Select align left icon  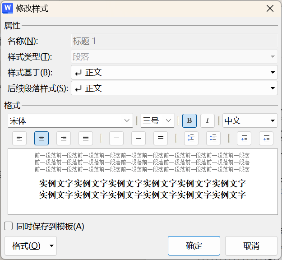[x=19, y=138]
